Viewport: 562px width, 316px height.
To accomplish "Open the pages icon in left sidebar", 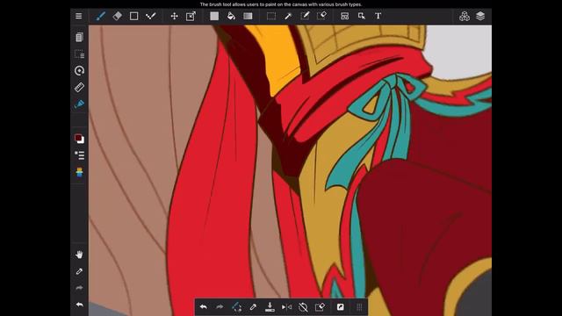I will click(x=79, y=37).
